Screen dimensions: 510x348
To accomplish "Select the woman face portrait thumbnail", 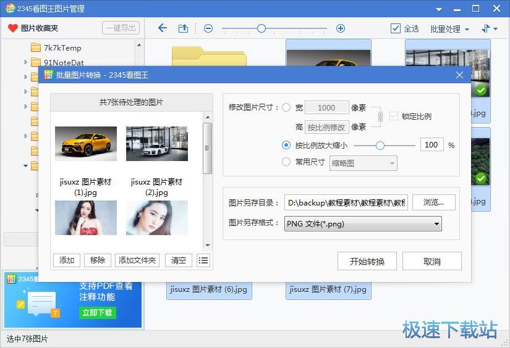I will 157,217.
